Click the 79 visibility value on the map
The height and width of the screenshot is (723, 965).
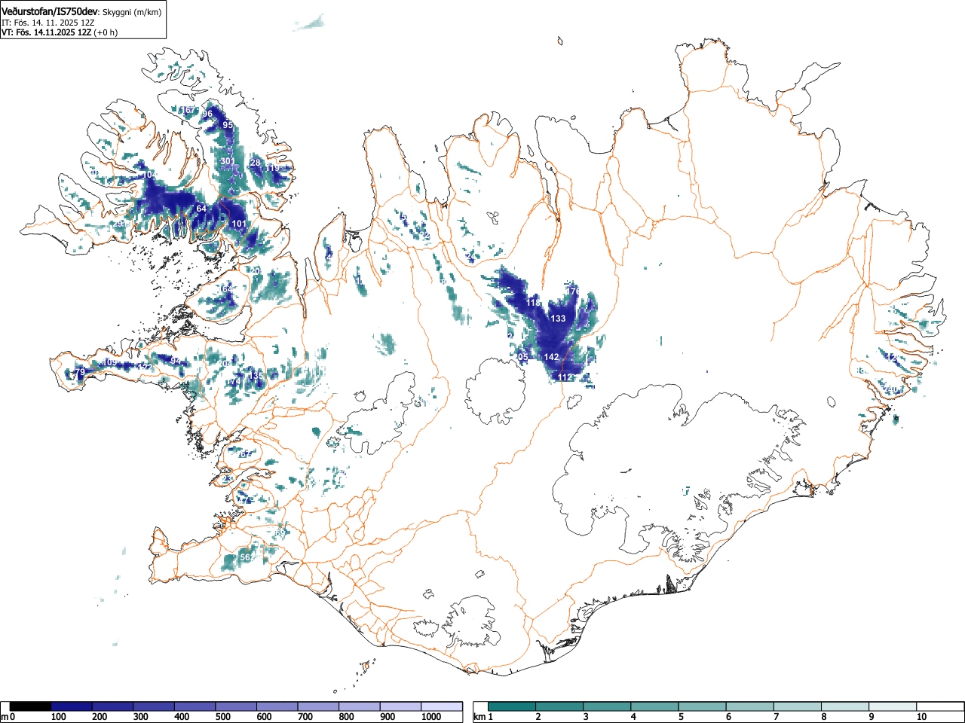point(80,373)
